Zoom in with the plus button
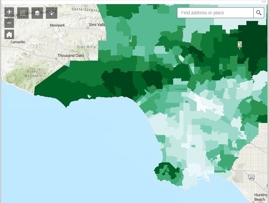Image resolution: width=269 pixels, height=203 pixels. (9, 12)
